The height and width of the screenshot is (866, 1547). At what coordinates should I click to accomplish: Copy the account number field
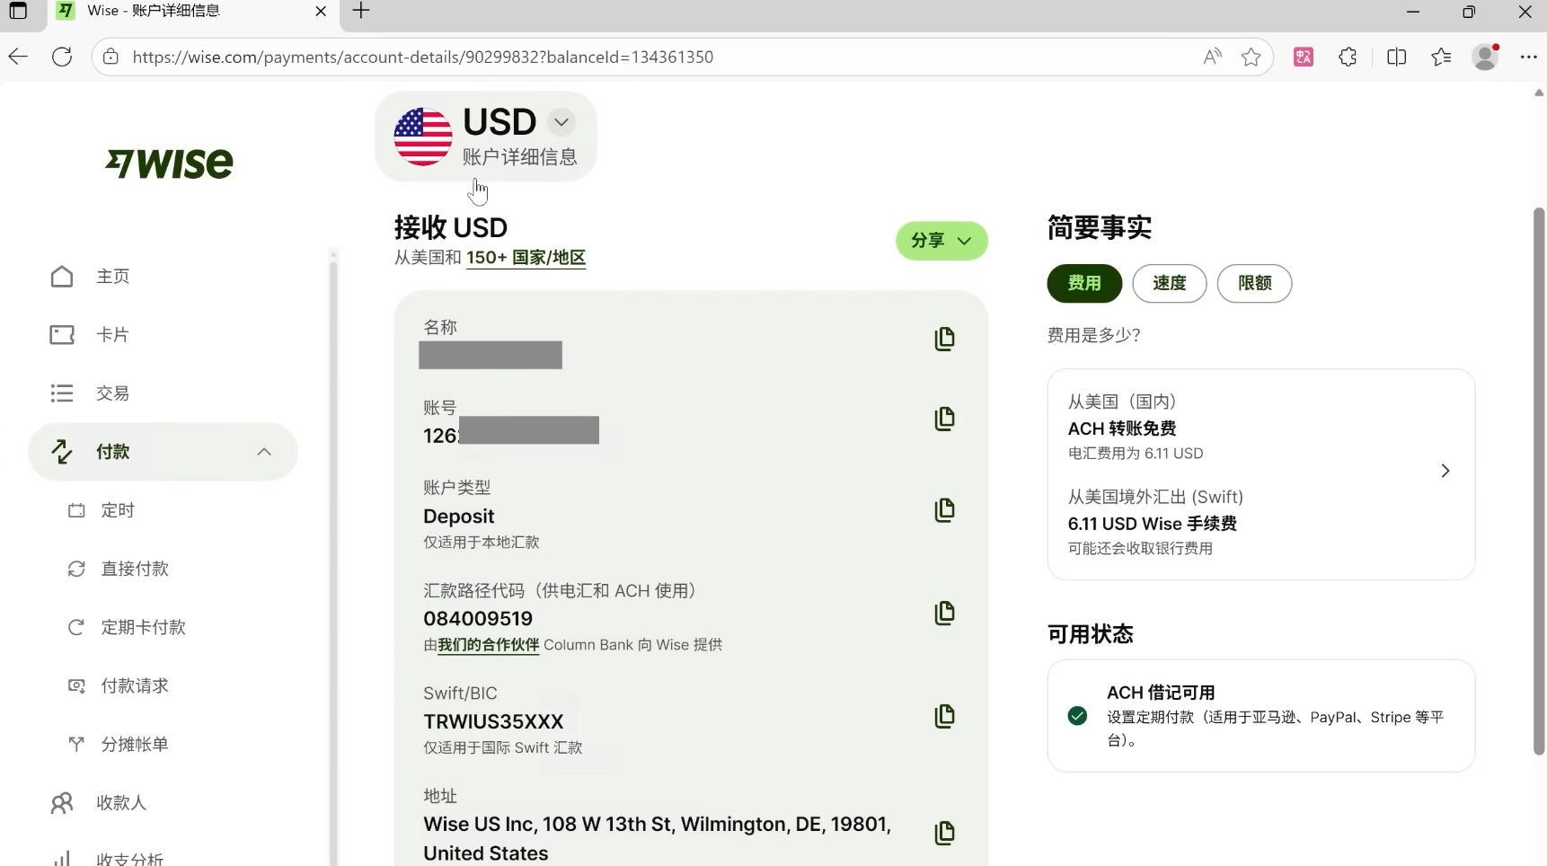point(944,419)
